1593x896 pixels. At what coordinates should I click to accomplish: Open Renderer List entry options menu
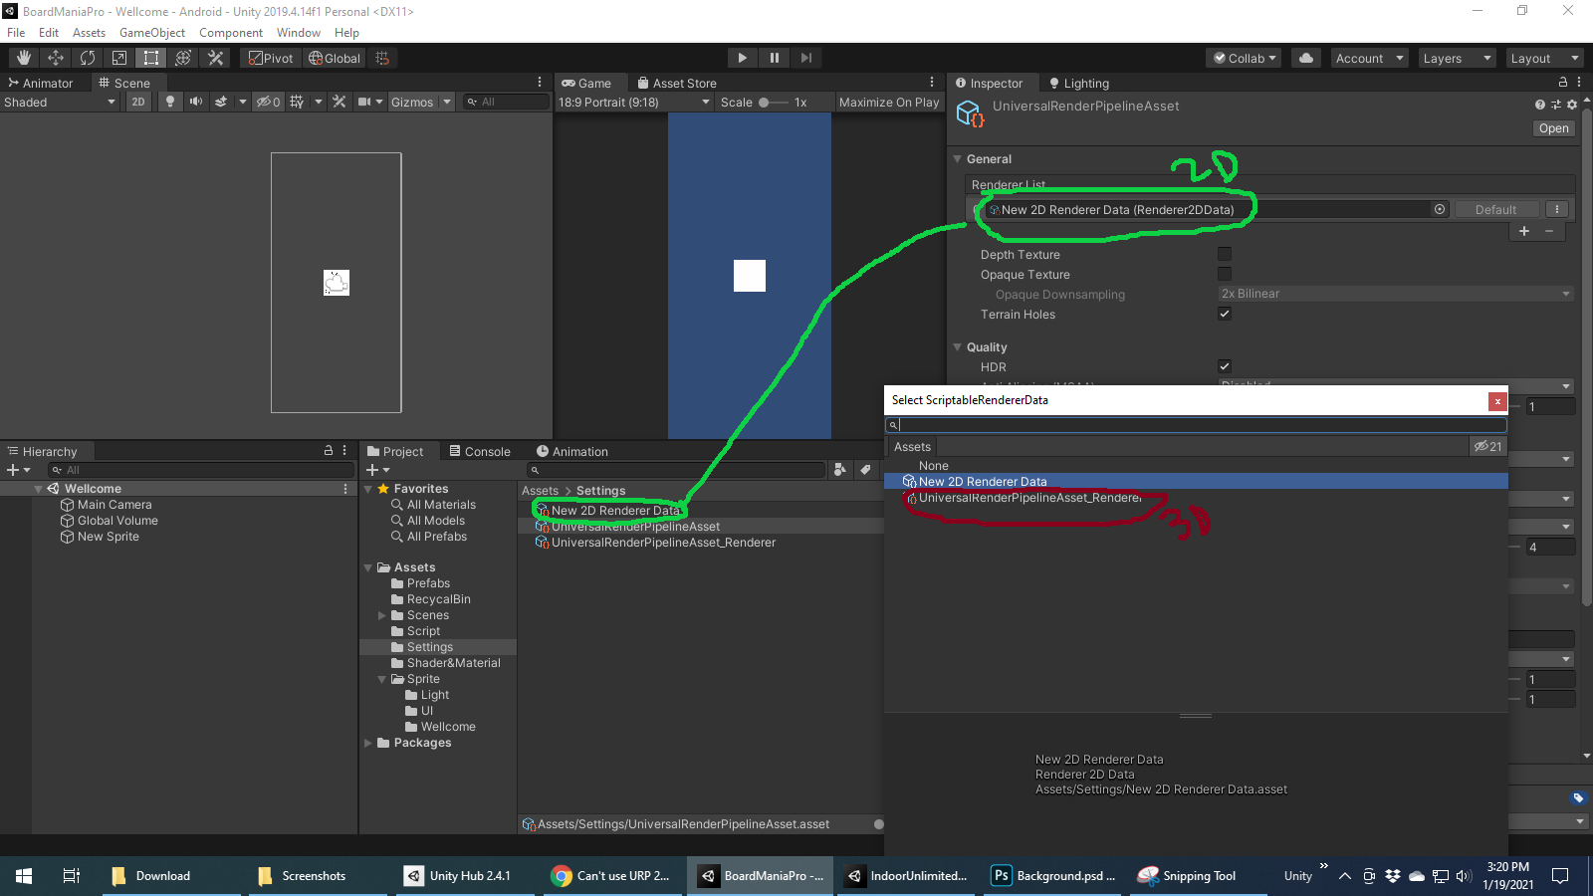pyautogui.click(x=1557, y=209)
